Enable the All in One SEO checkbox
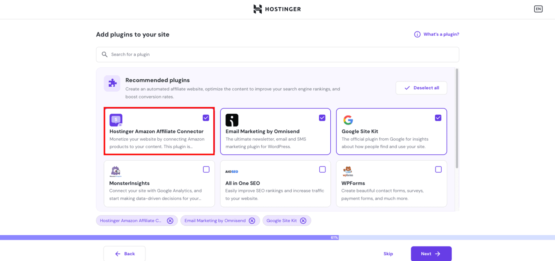 (x=322, y=169)
